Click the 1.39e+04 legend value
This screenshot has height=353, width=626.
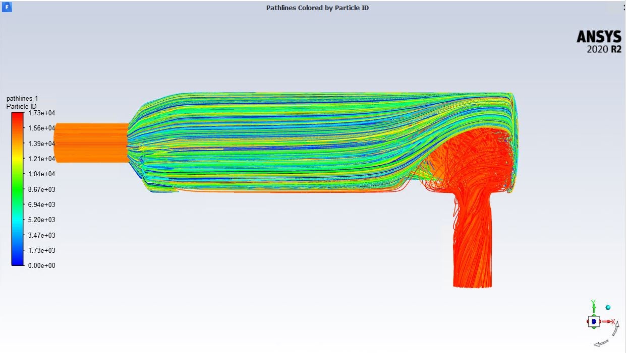click(x=42, y=144)
